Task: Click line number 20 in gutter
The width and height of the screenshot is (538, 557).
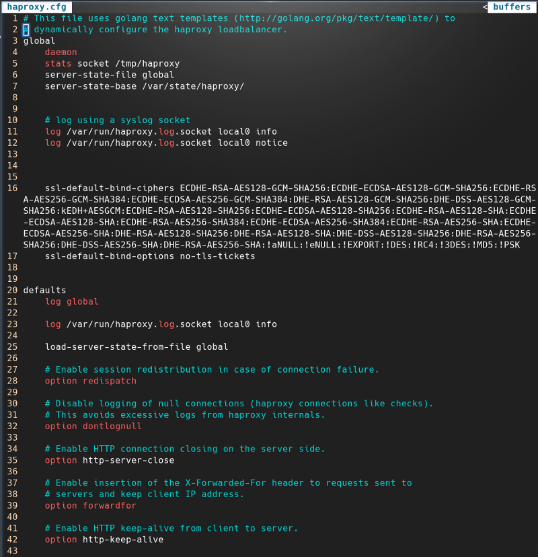Action: (x=12, y=290)
